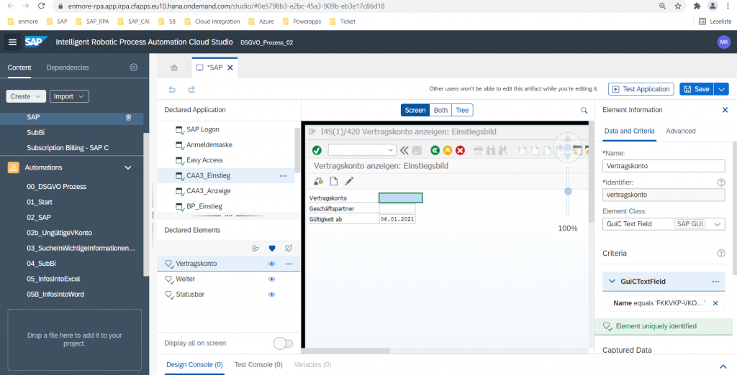Open the Advanced tab
The width and height of the screenshot is (737, 375).
click(681, 131)
